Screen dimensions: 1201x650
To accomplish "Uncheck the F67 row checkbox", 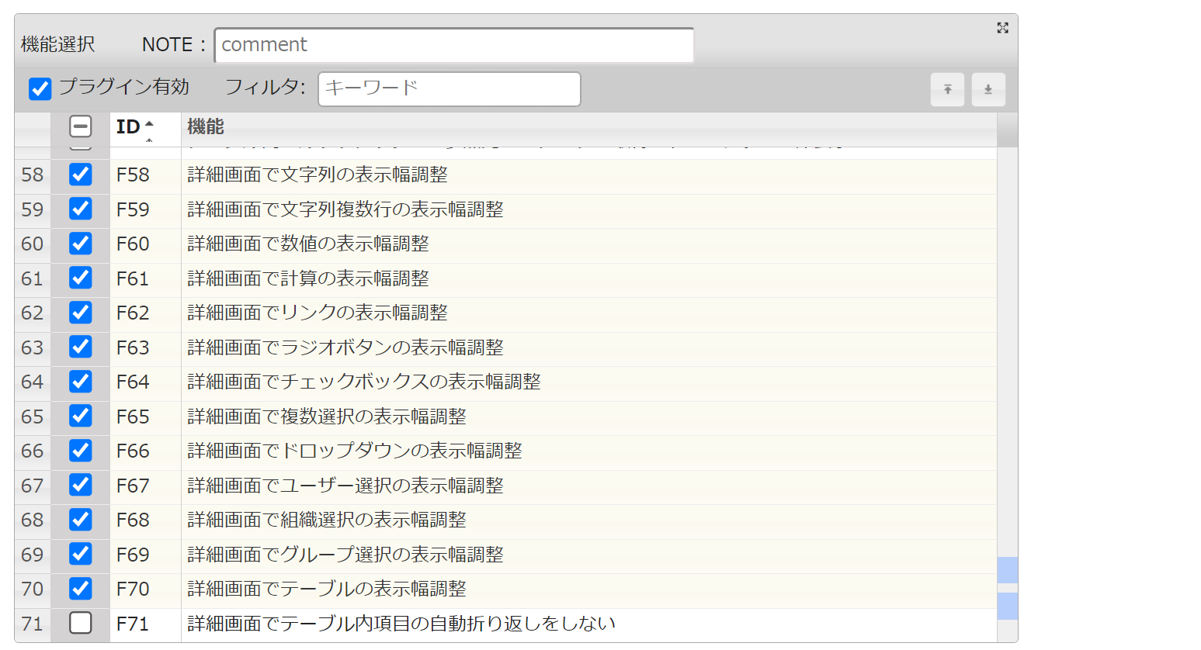I will (81, 485).
